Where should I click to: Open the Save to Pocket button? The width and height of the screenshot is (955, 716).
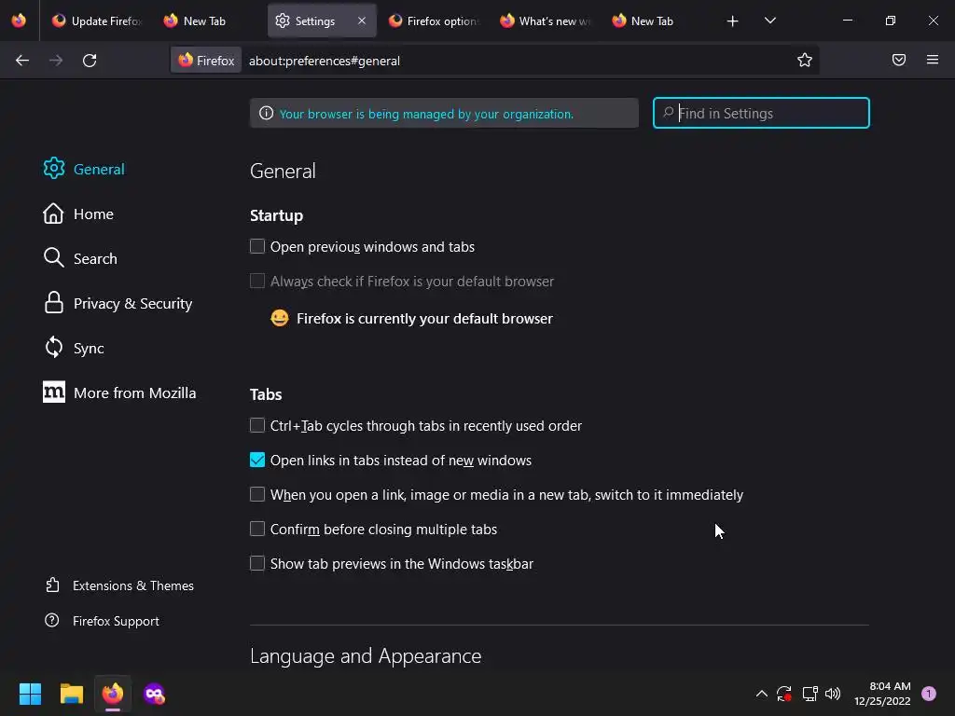pos(898,60)
